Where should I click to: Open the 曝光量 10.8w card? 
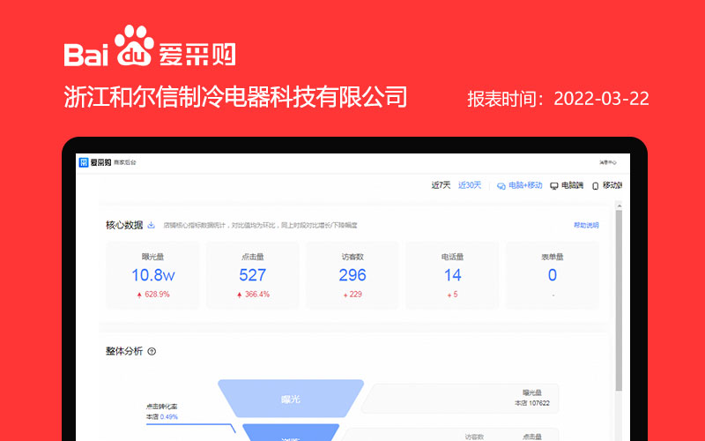tap(152, 275)
